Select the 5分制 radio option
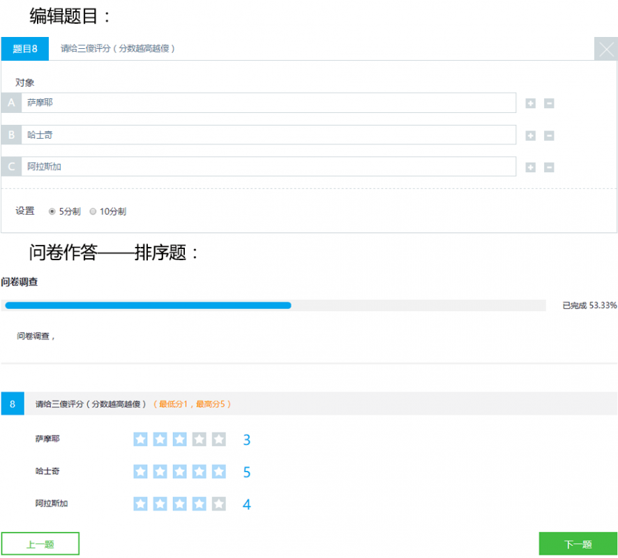 52,211
